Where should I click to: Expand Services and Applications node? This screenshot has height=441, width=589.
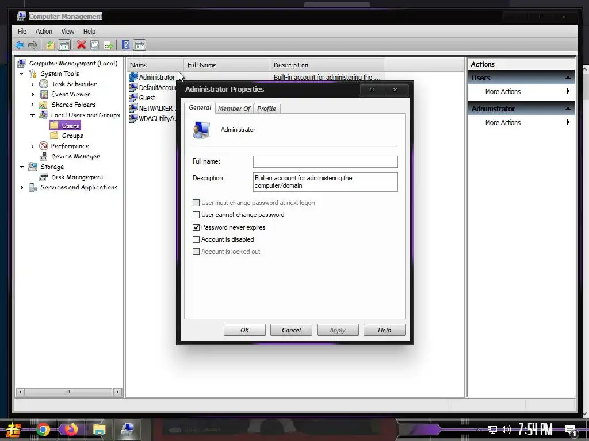[x=22, y=188]
